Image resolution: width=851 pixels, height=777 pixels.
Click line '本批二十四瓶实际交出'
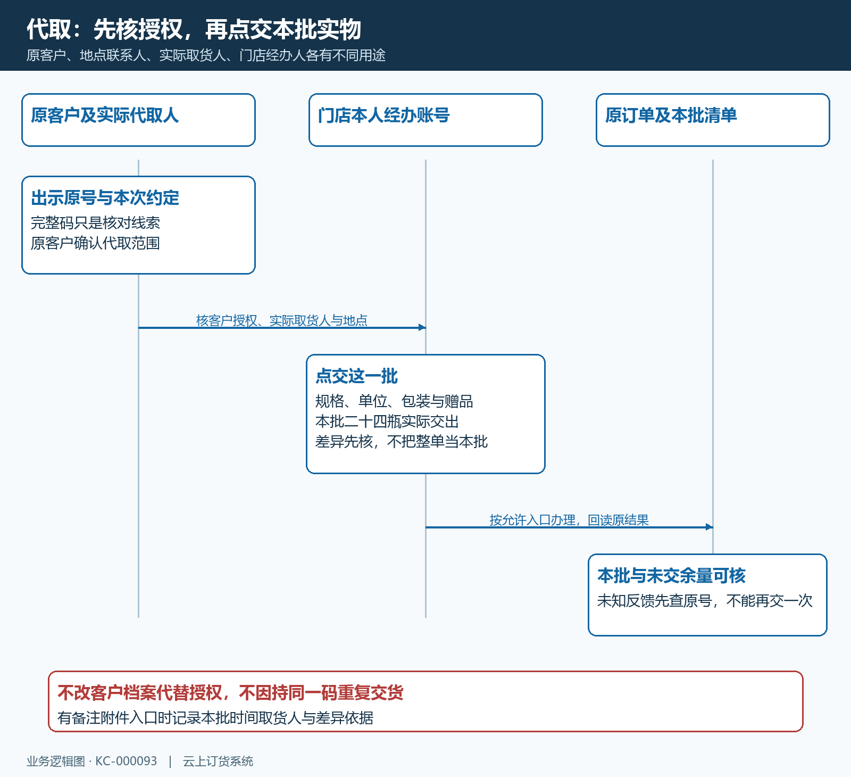387,421
